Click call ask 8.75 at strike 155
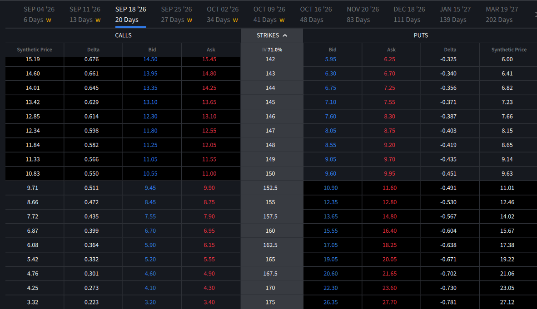537x309 pixels. (x=209, y=202)
